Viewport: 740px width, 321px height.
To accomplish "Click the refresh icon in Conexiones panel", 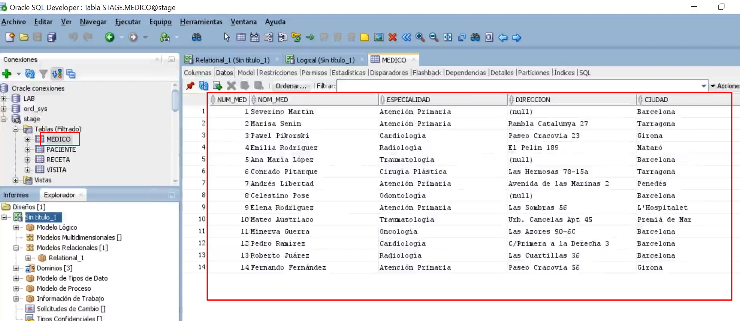I will click(x=30, y=74).
